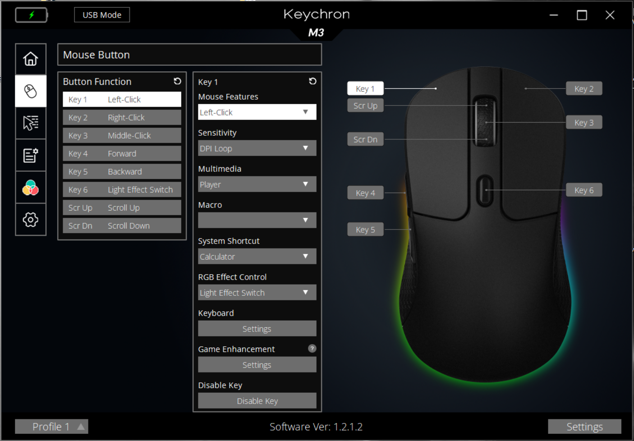Select the Mouse Button sidebar icon
634x441 pixels.
pos(31,91)
